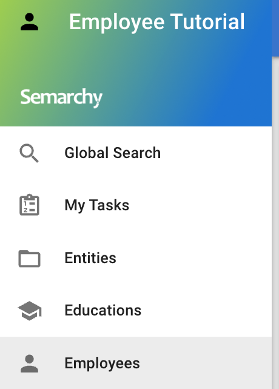Screen dimensions: 279x389
Task: Click the blue app bar strip at top right
Action: click(275, 28)
